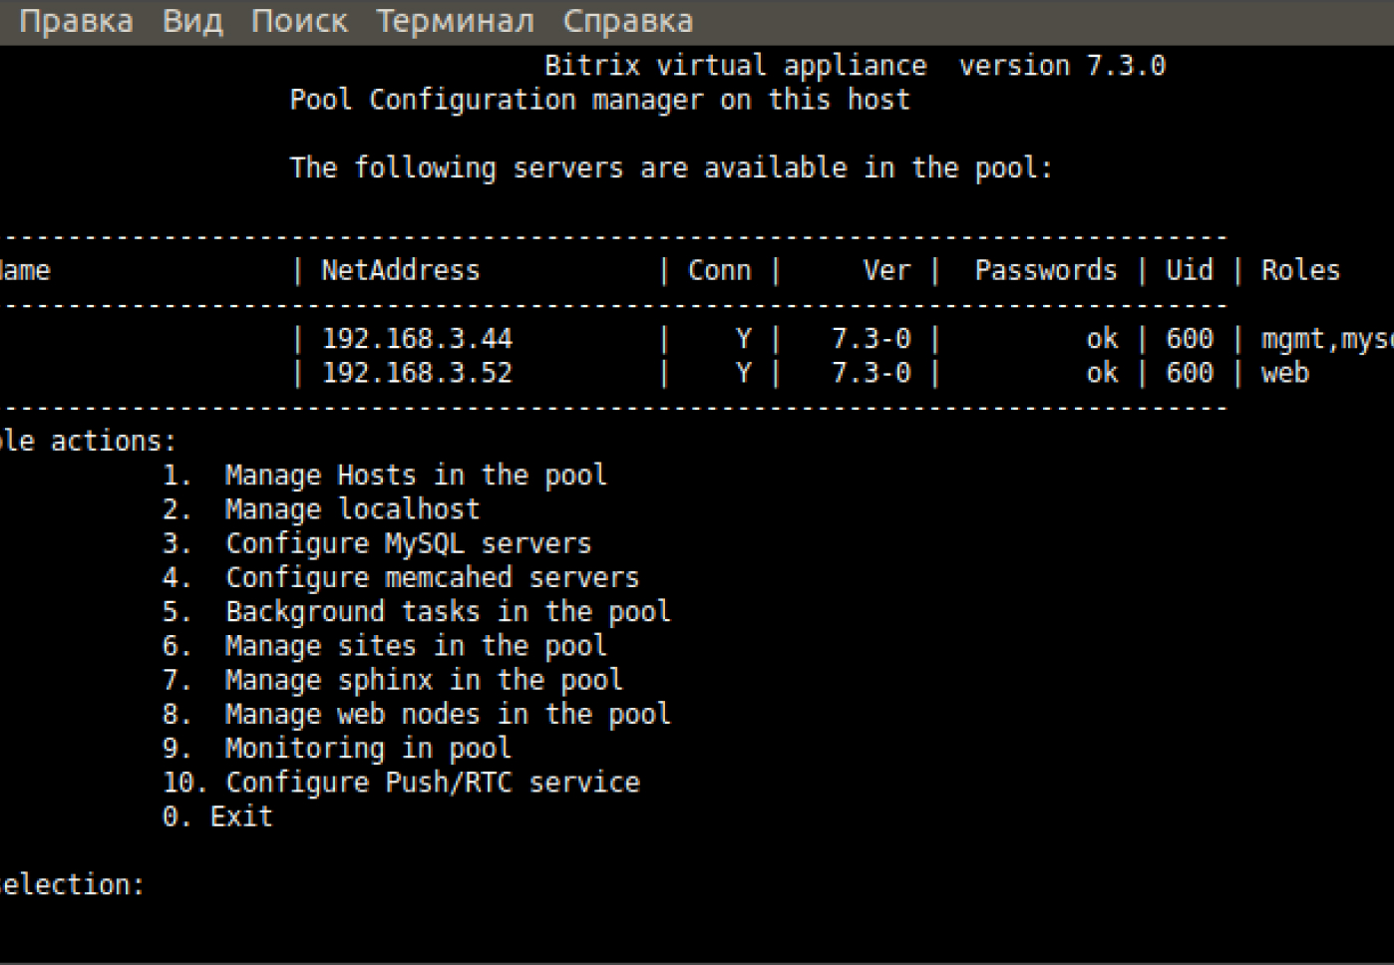
Task: Select 'Configure MySQL servers' line
Action: tap(408, 543)
